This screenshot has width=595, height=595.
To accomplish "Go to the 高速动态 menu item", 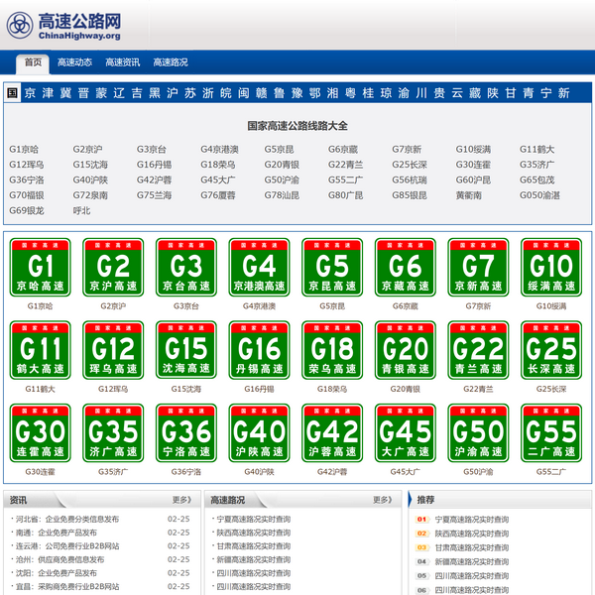I will point(74,62).
